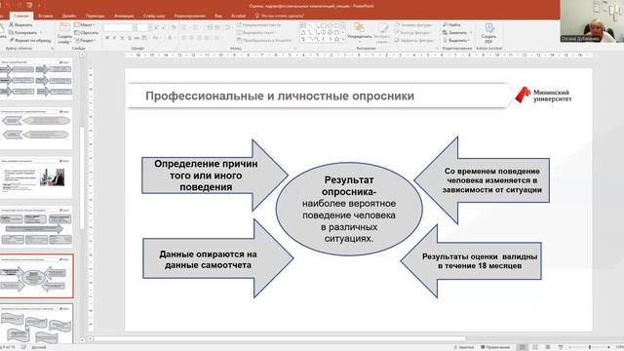This screenshot has height=351, width=624.
Task: Reset the slide (Сбросить)
Action: [87, 32]
